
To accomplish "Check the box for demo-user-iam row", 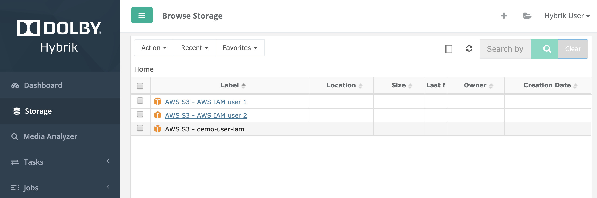I will pyautogui.click(x=140, y=128).
